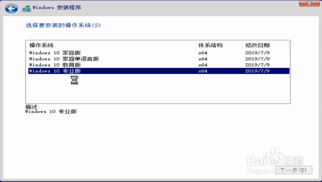This screenshot has width=322, height=182.
Task: Click the 体系结构 column header
Action: [x=219, y=45]
